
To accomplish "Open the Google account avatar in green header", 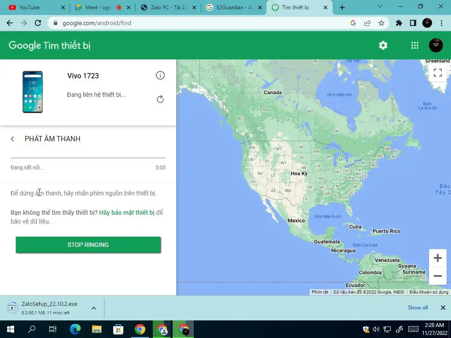I will tap(436, 45).
